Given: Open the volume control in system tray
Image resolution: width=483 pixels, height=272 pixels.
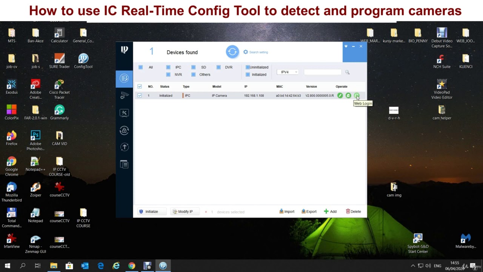Looking at the screenshot, I should tap(428, 266).
